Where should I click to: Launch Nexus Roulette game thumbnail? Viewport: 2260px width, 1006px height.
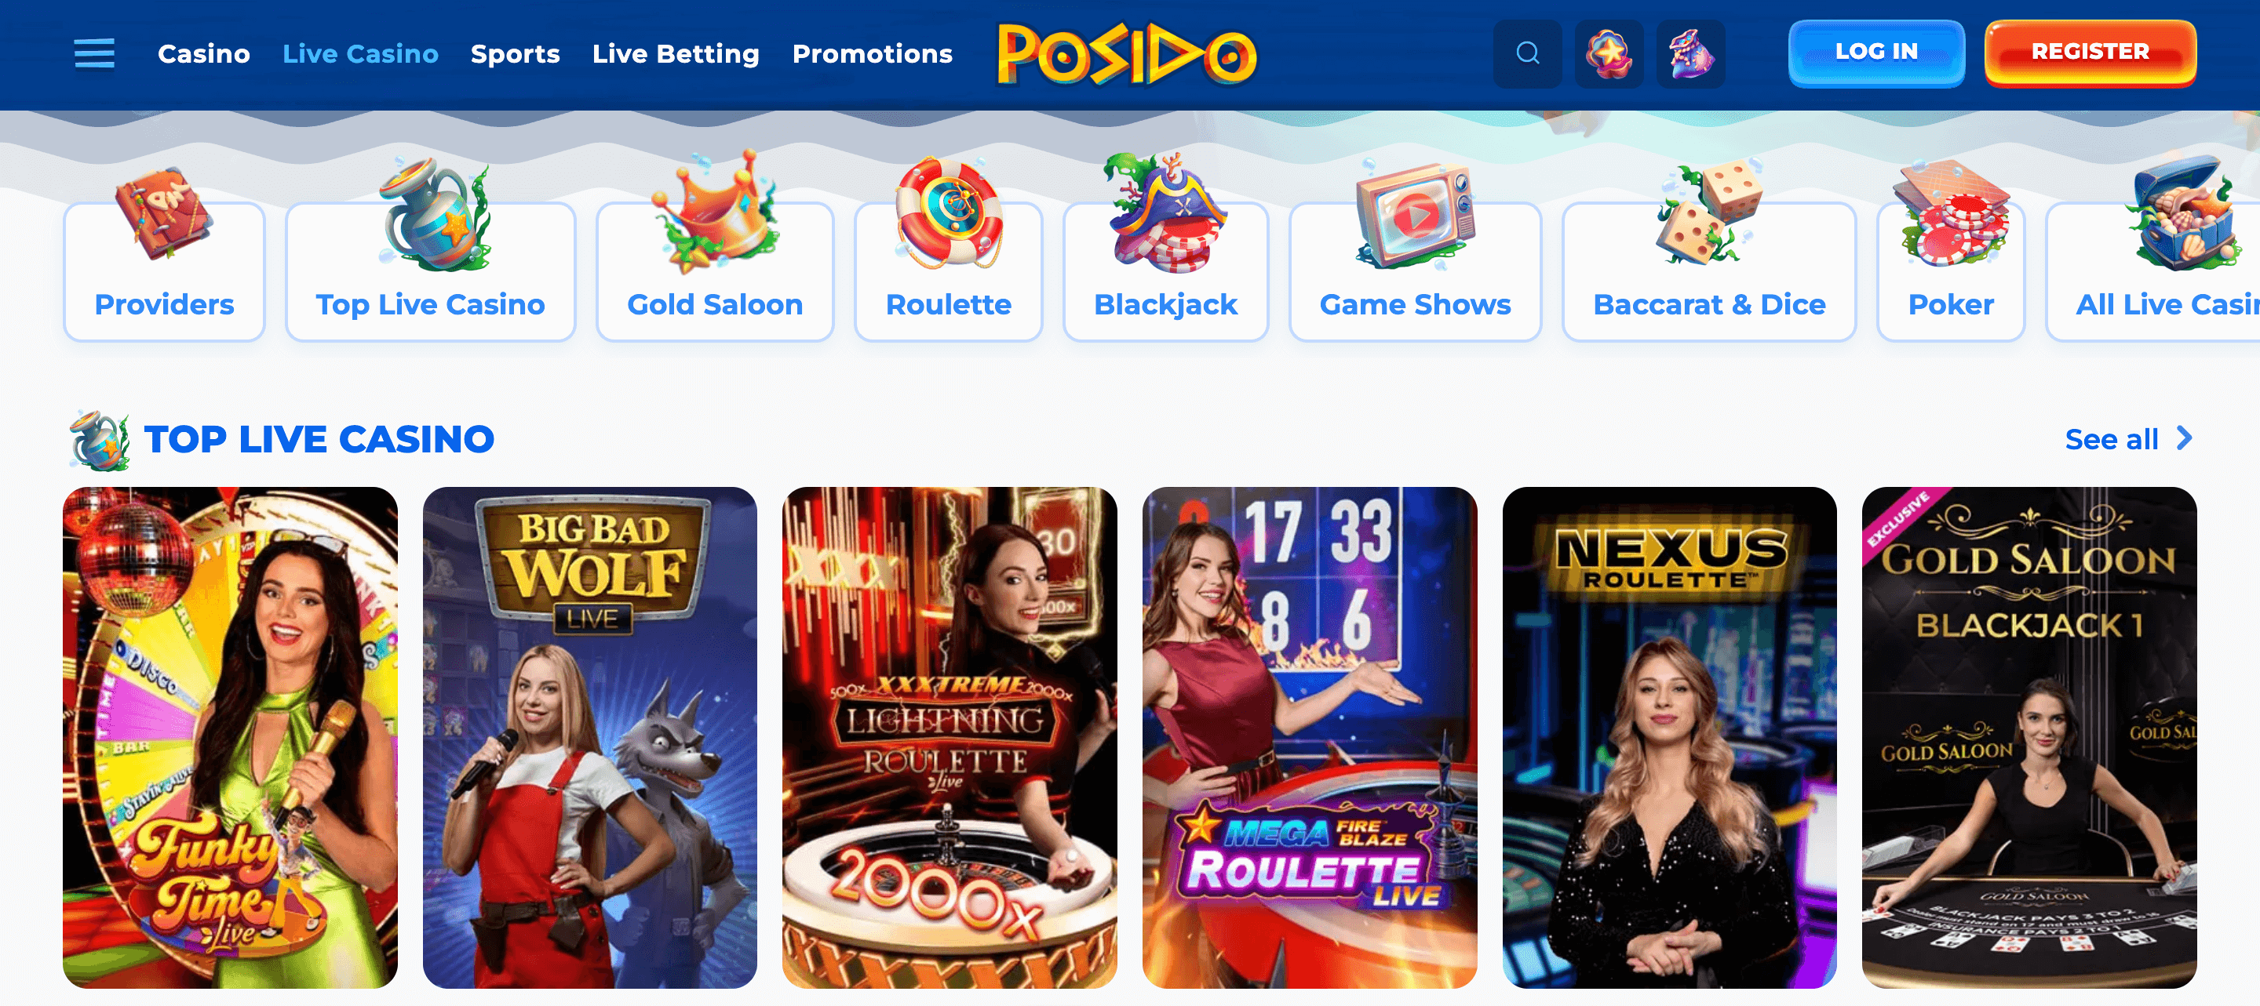click(x=1668, y=737)
